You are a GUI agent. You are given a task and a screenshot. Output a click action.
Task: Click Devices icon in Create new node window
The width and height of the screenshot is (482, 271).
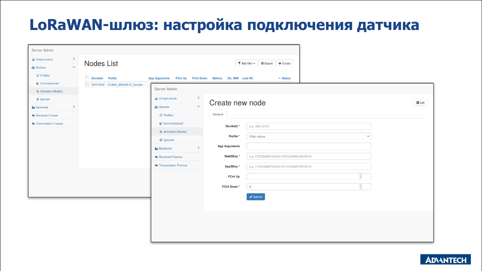(x=156, y=107)
